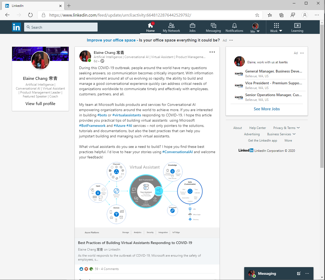The width and height of the screenshot is (325, 280).
Task: Click the LinkedIn logo in the header
Action: [x=16, y=27]
